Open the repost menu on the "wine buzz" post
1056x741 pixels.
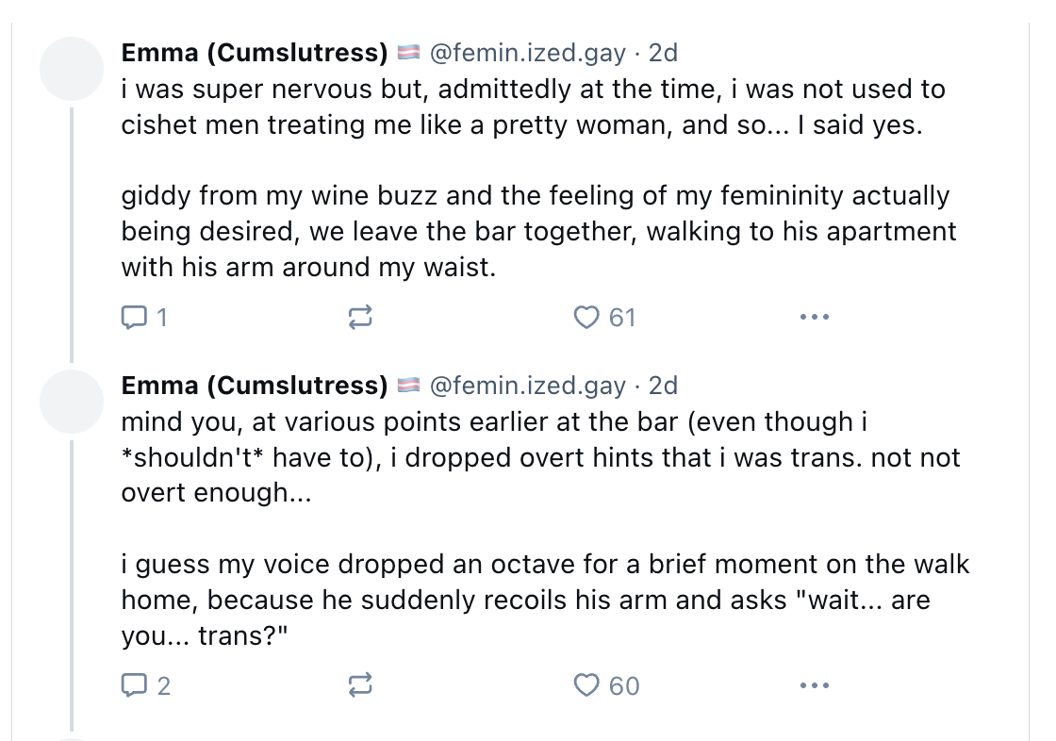click(360, 317)
